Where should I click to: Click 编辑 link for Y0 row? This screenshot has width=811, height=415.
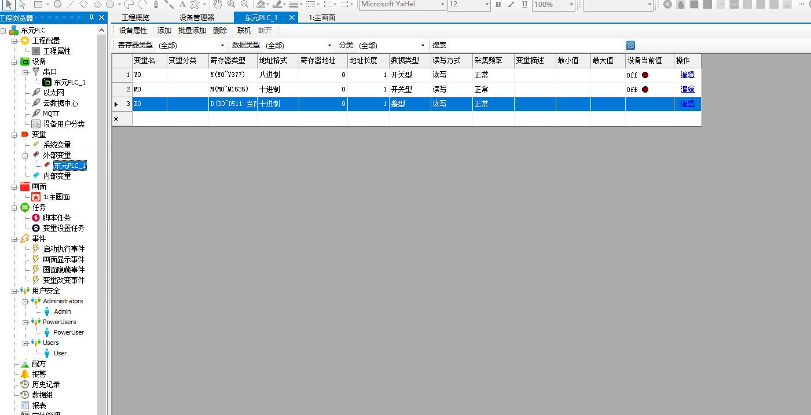(x=688, y=75)
